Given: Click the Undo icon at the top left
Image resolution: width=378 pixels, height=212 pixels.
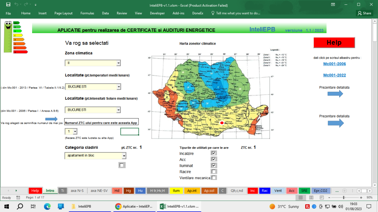Looking at the screenshot, I should pos(16,5).
